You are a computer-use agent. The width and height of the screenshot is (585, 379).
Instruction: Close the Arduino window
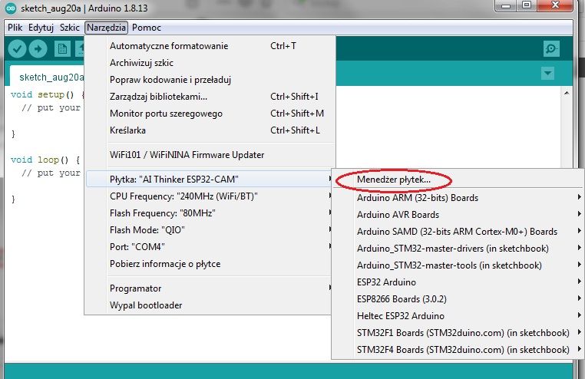coord(555,5)
